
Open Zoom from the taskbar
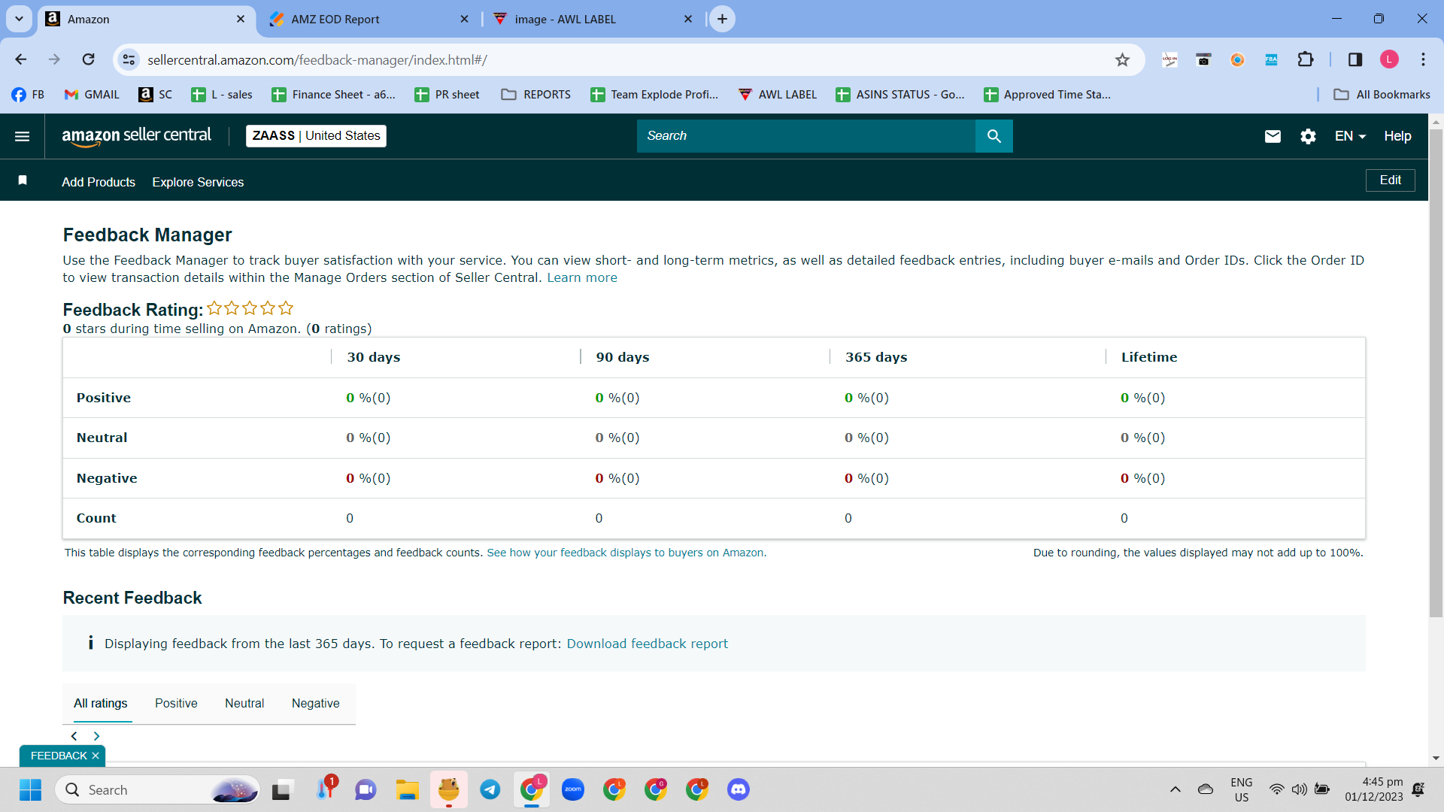coord(573,789)
